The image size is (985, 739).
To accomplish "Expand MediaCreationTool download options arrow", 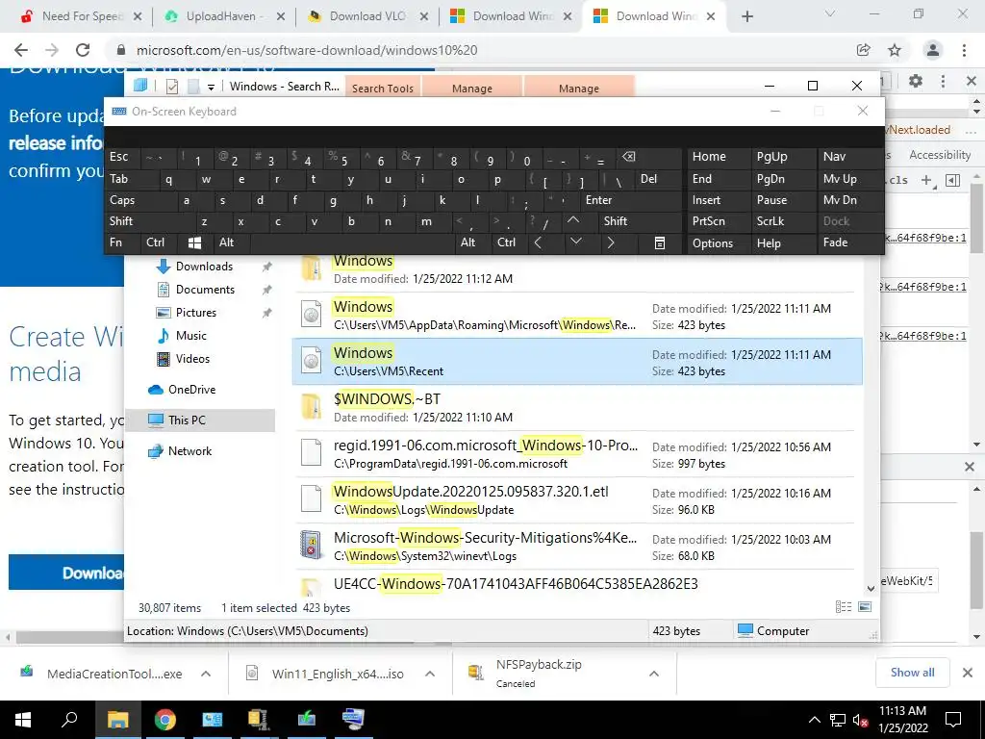I will (x=206, y=674).
